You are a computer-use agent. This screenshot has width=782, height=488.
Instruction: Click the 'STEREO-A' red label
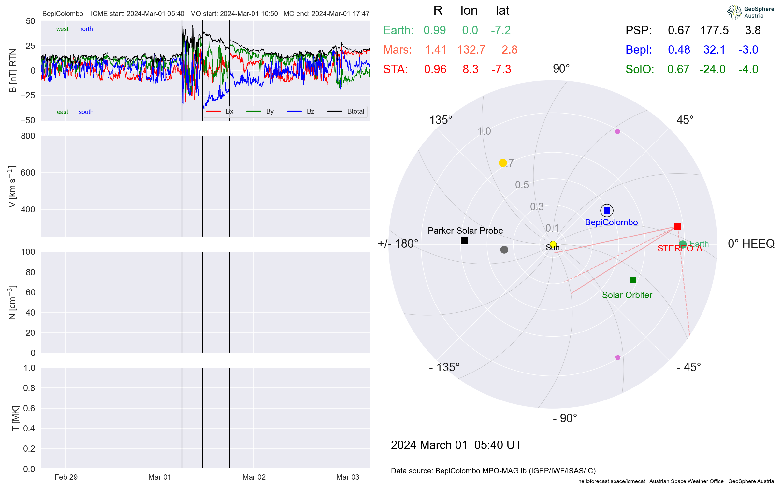680,248
